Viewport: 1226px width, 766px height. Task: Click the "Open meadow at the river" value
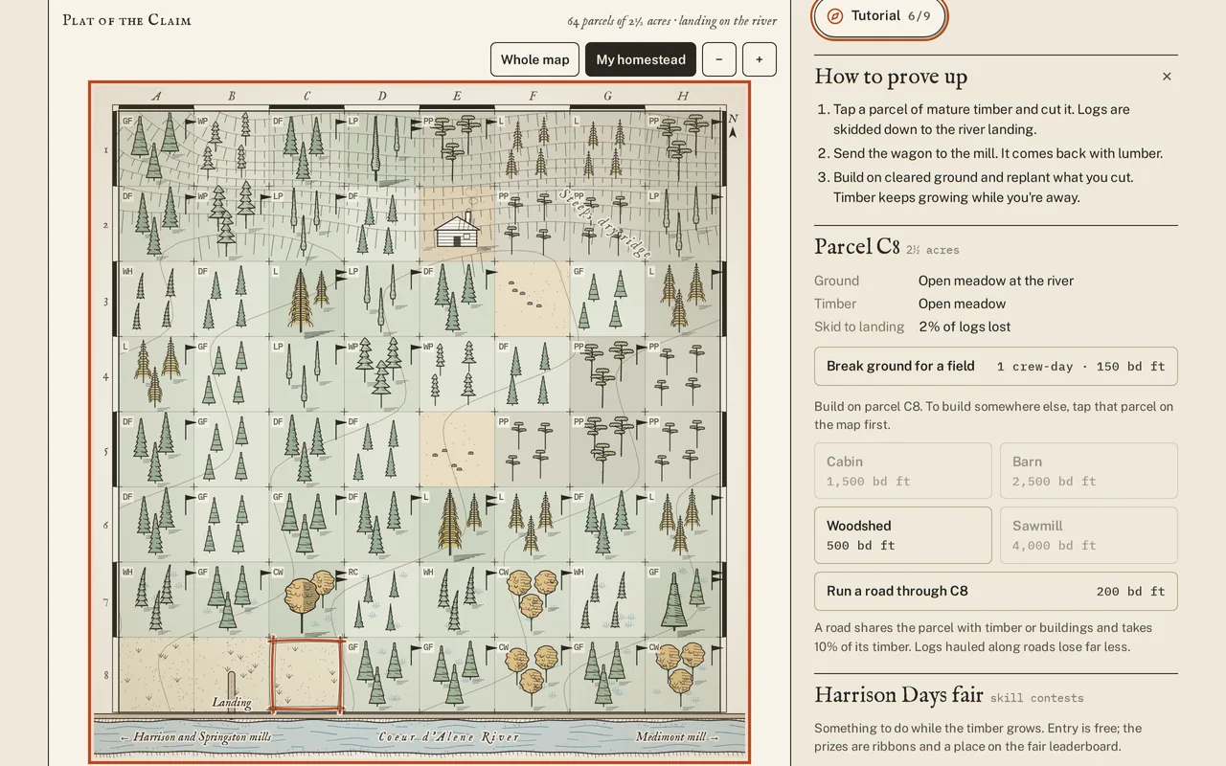click(996, 281)
